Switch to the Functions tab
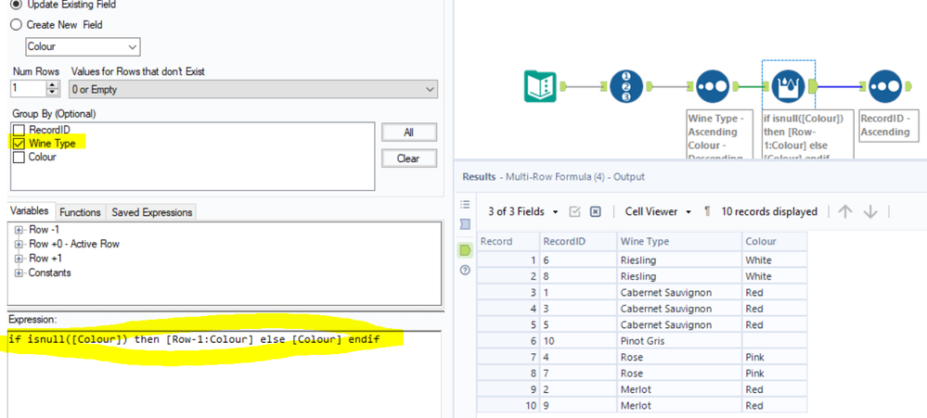 tap(81, 212)
